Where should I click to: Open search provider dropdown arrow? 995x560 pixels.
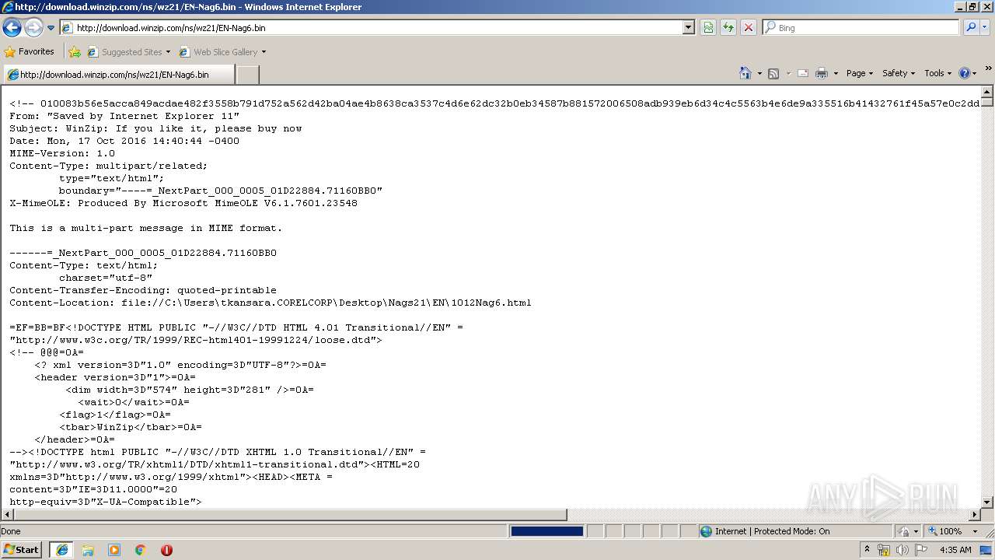click(985, 27)
